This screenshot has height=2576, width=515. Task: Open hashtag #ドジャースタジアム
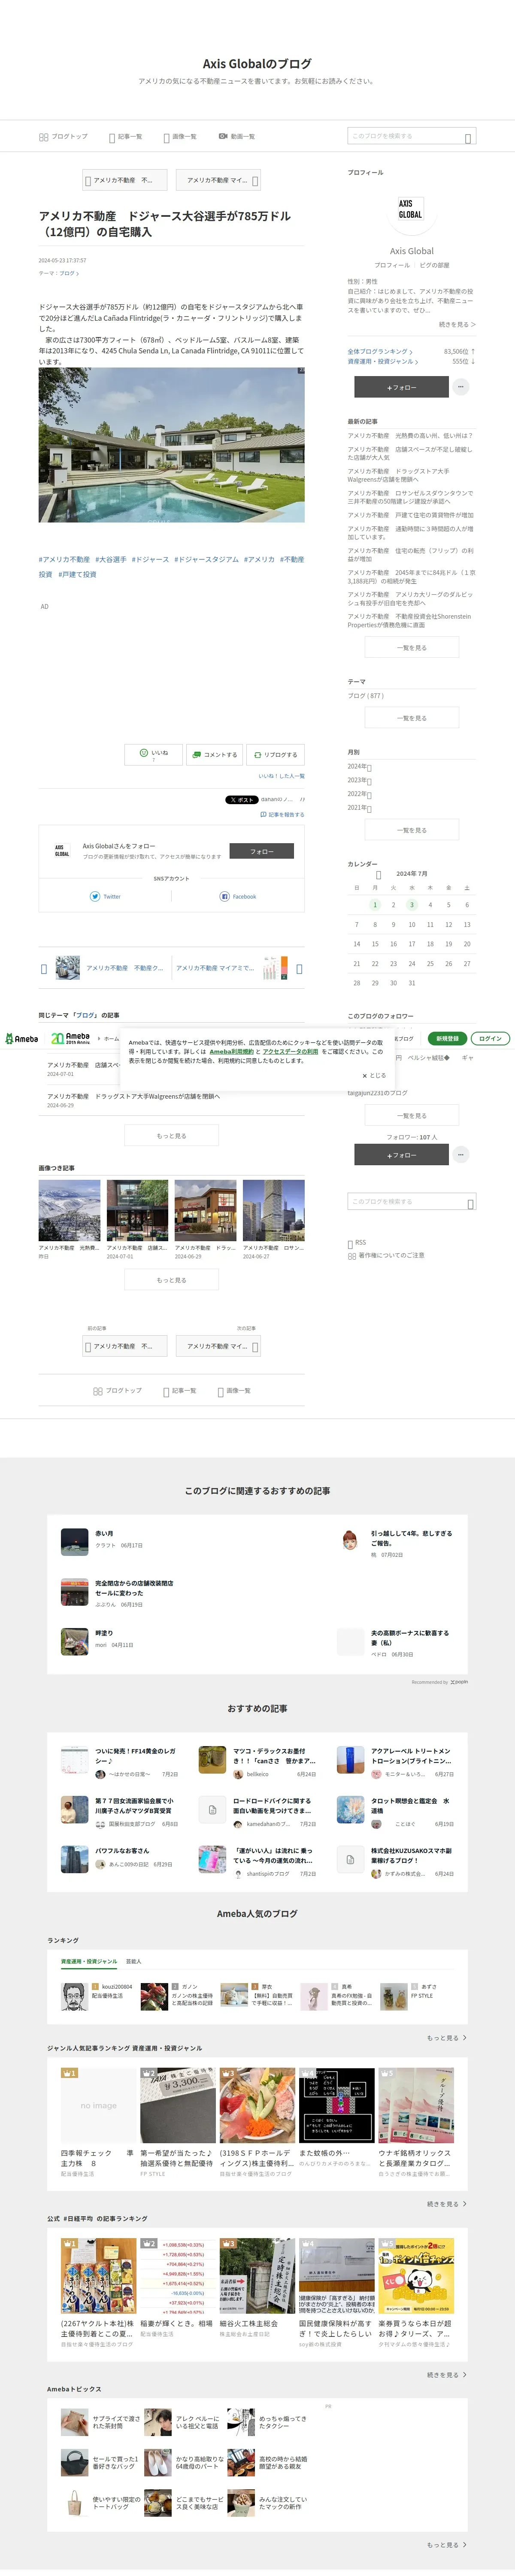(x=206, y=560)
